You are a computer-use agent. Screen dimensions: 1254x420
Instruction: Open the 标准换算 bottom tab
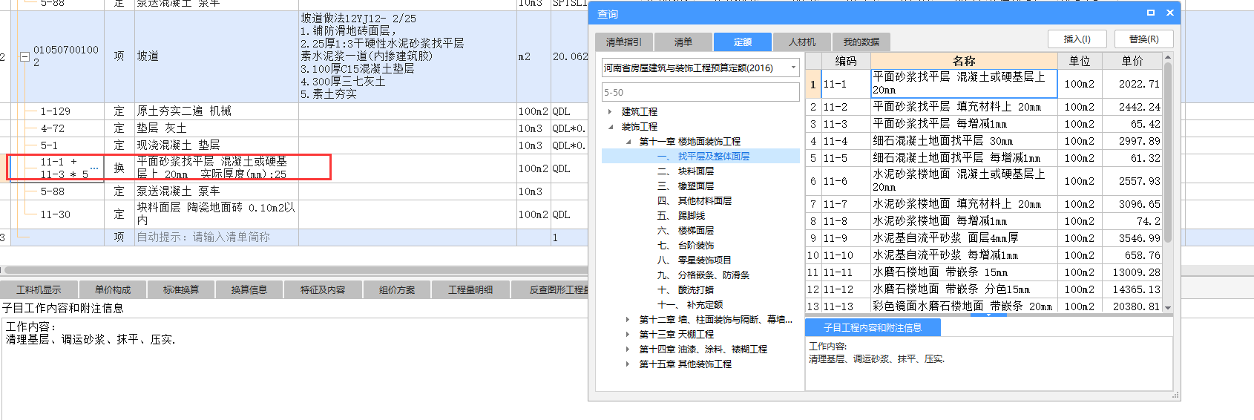(181, 289)
